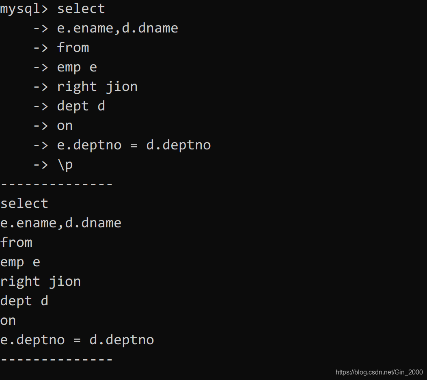This screenshot has height=380, width=427.
Task: Click 'dept d' in the printed output
Action: coord(24,301)
